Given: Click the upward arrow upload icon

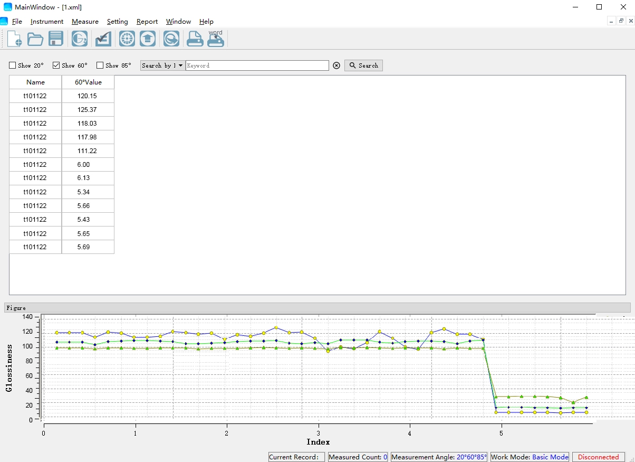Looking at the screenshot, I should point(148,39).
